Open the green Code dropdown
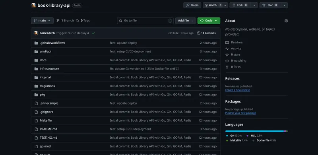Viewport: 318px width, 155px height. tap(209, 21)
